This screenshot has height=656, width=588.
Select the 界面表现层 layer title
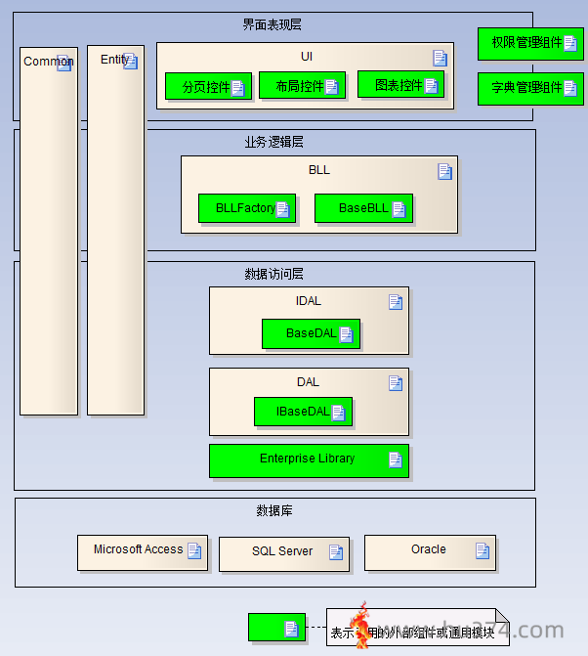pyautogui.click(x=273, y=24)
